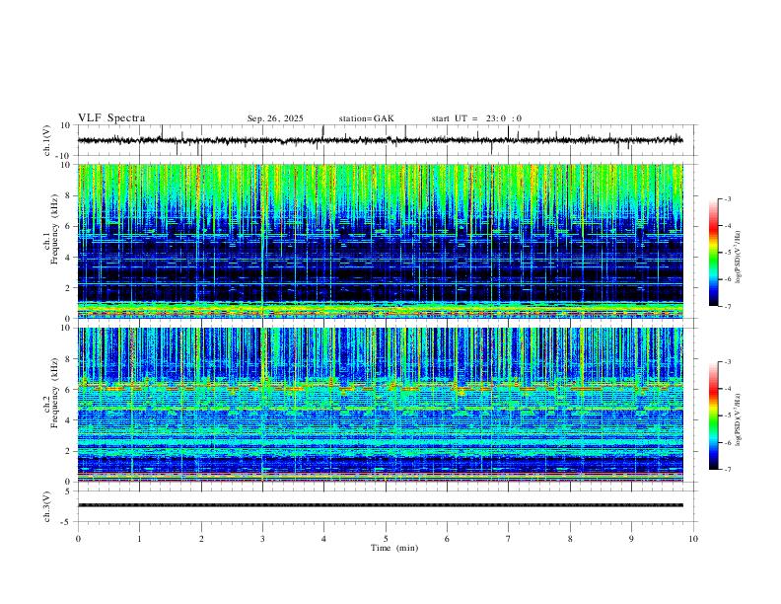Image resolution: width=781 pixels, height=604 pixels.
Task: Click time axis tick label "7"
Action: (509, 539)
